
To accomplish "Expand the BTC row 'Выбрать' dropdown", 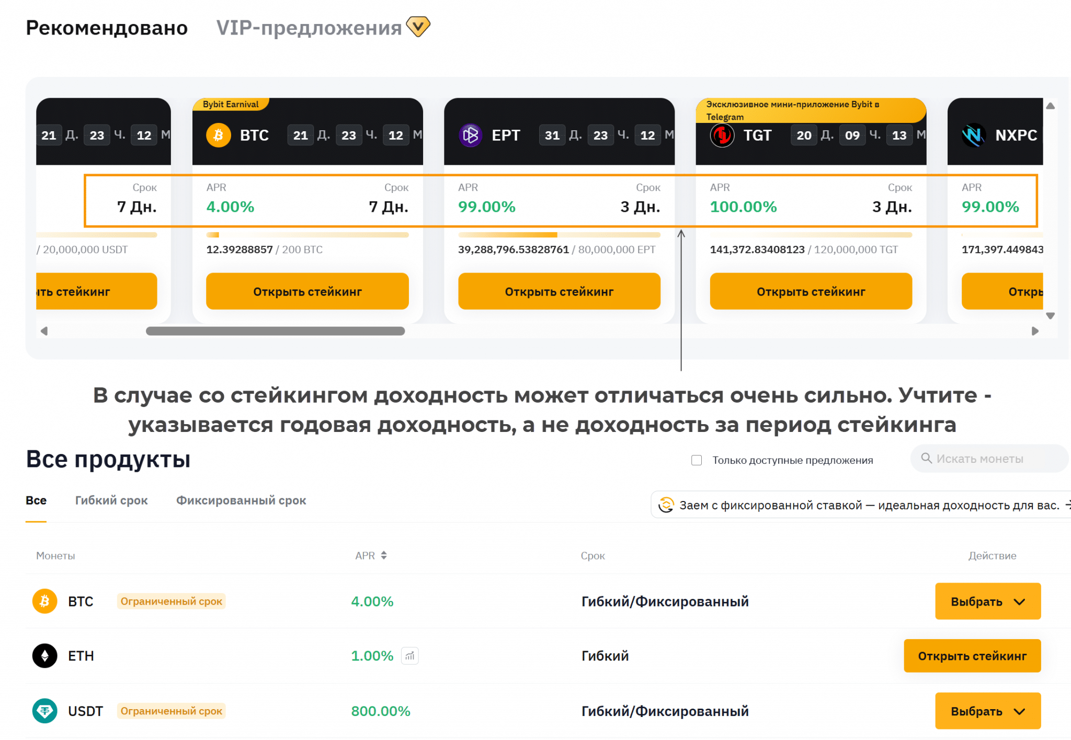I will click(x=987, y=601).
